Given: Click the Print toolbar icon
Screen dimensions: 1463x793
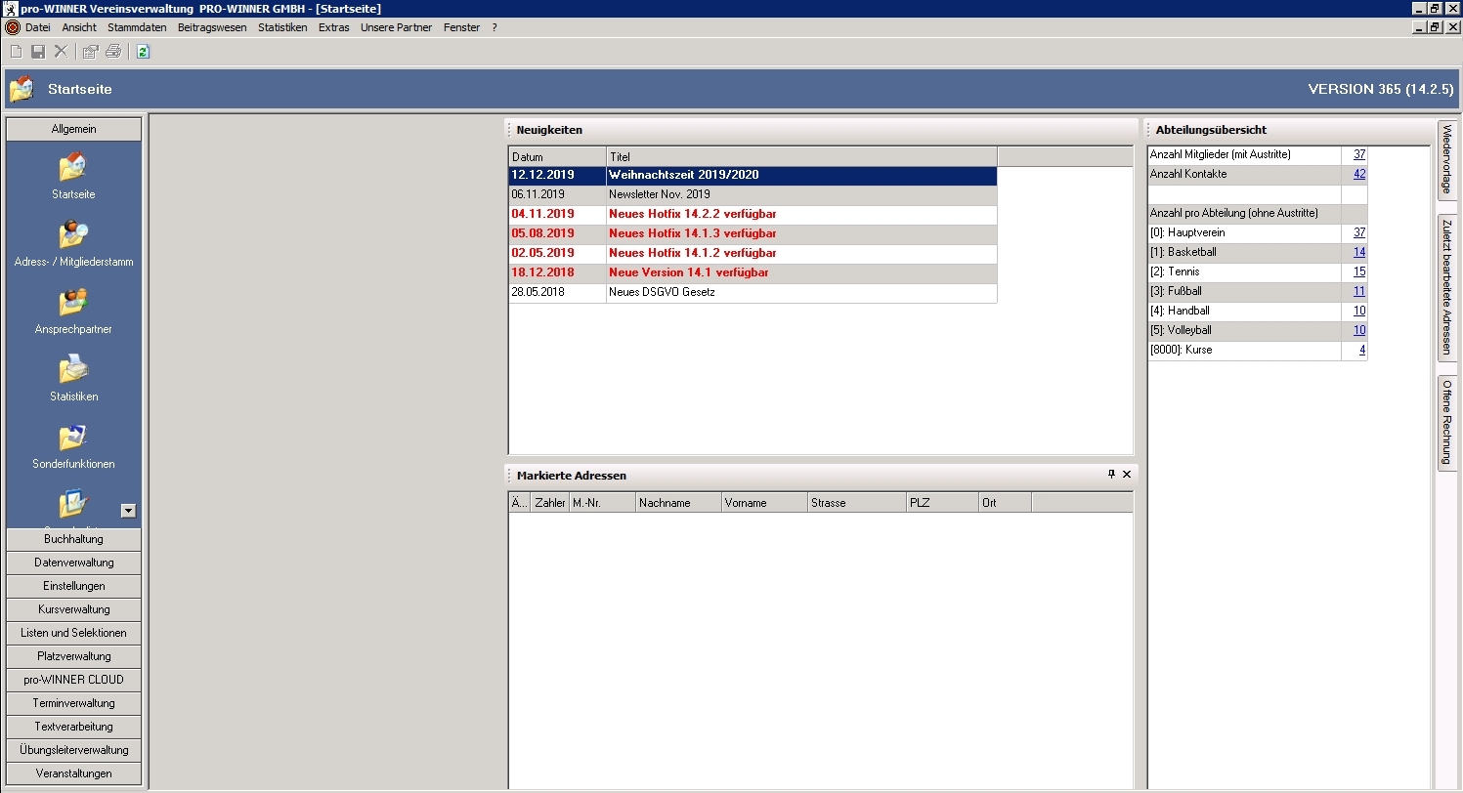Looking at the screenshot, I should coord(113,52).
